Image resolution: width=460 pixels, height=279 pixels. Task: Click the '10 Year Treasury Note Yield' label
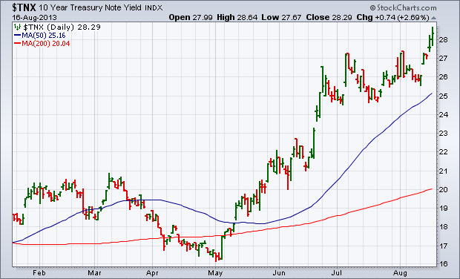coord(90,7)
